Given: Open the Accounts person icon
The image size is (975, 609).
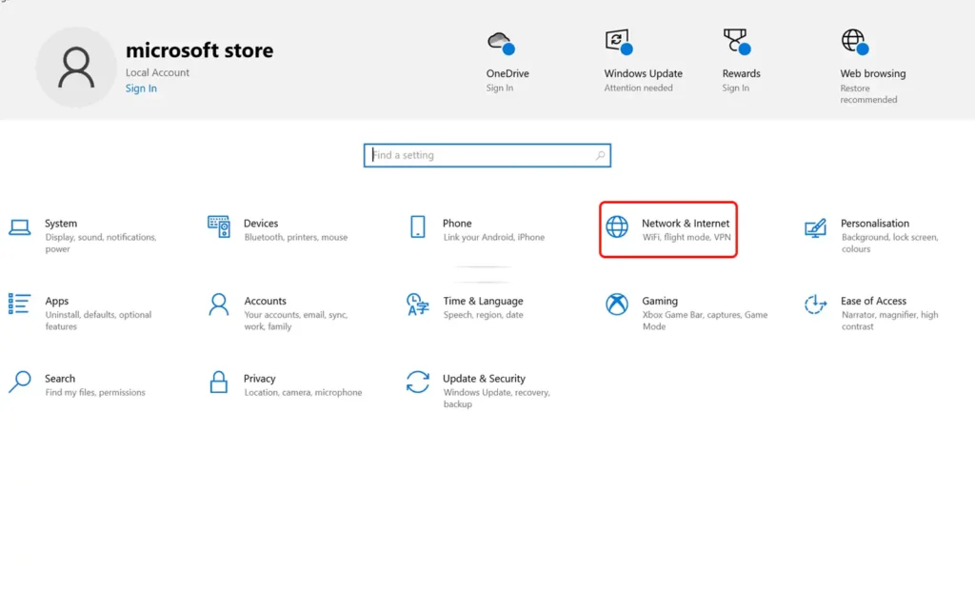Looking at the screenshot, I should [x=219, y=304].
